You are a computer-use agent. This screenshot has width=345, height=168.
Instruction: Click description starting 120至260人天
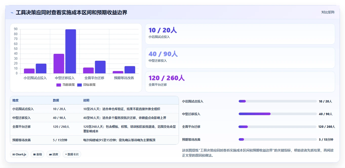pyautogui.click(x=130, y=129)
